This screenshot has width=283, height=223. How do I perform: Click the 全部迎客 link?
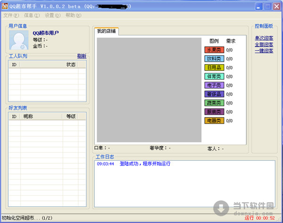264,44
